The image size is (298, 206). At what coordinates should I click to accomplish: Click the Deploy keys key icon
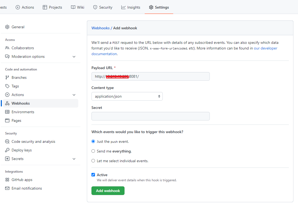(7, 150)
